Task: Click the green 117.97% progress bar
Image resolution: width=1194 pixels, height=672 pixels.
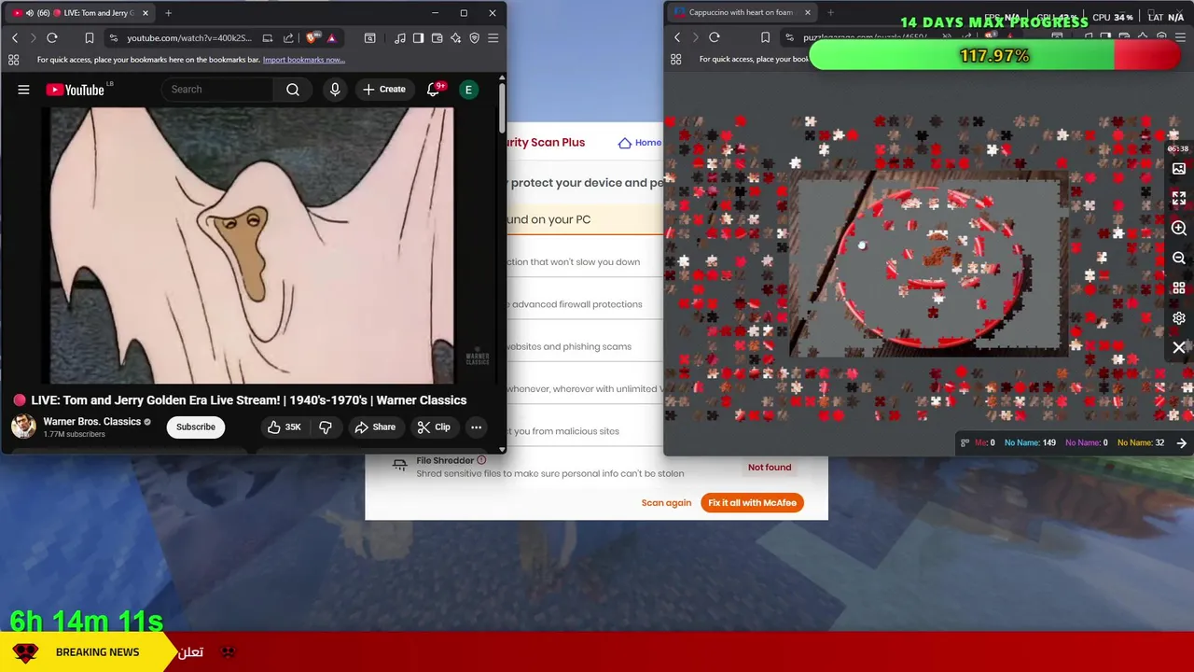Action: click(994, 56)
